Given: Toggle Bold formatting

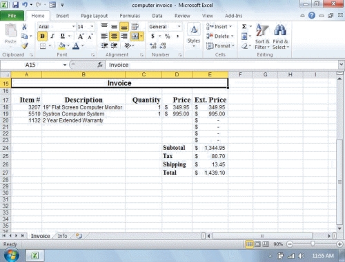Looking at the screenshot, I should pos(42,36).
